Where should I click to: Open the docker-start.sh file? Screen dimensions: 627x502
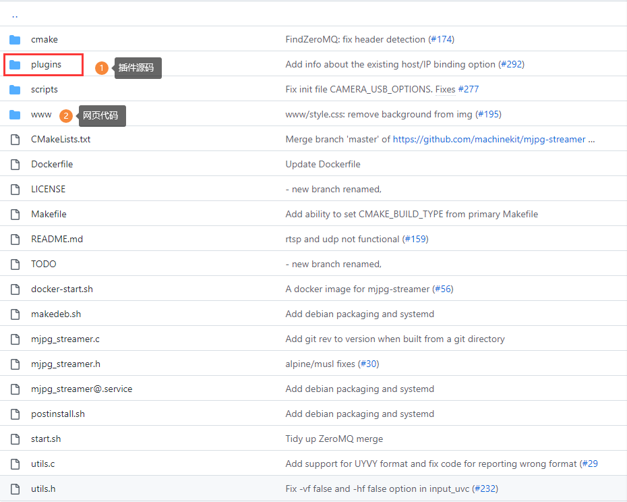click(62, 289)
